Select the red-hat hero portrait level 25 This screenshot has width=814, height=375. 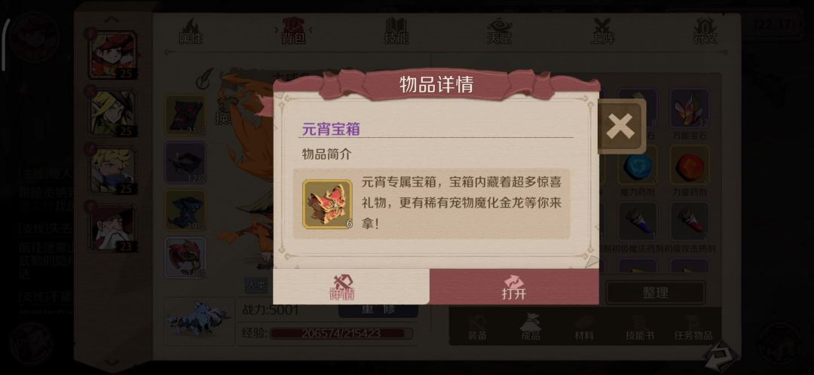tap(112, 54)
